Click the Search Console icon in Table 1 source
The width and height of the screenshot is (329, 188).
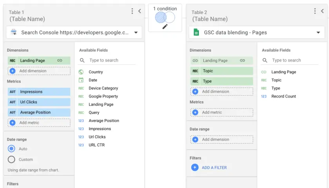coord(13,32)
